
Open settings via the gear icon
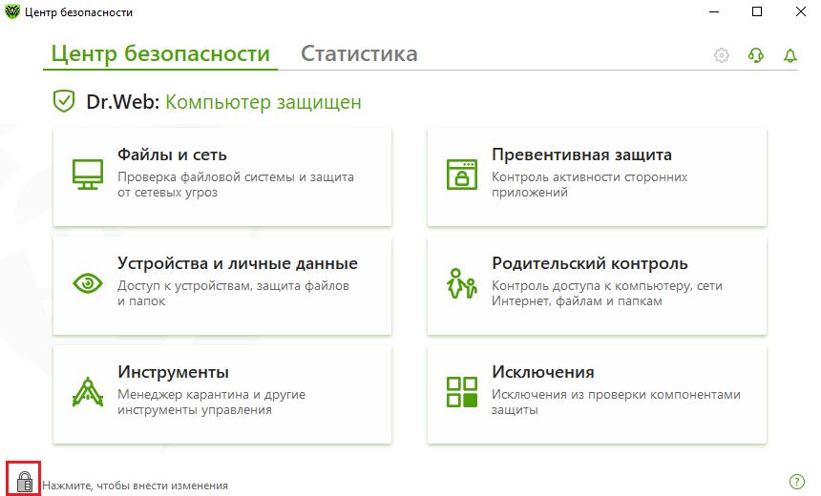point(722,55)
